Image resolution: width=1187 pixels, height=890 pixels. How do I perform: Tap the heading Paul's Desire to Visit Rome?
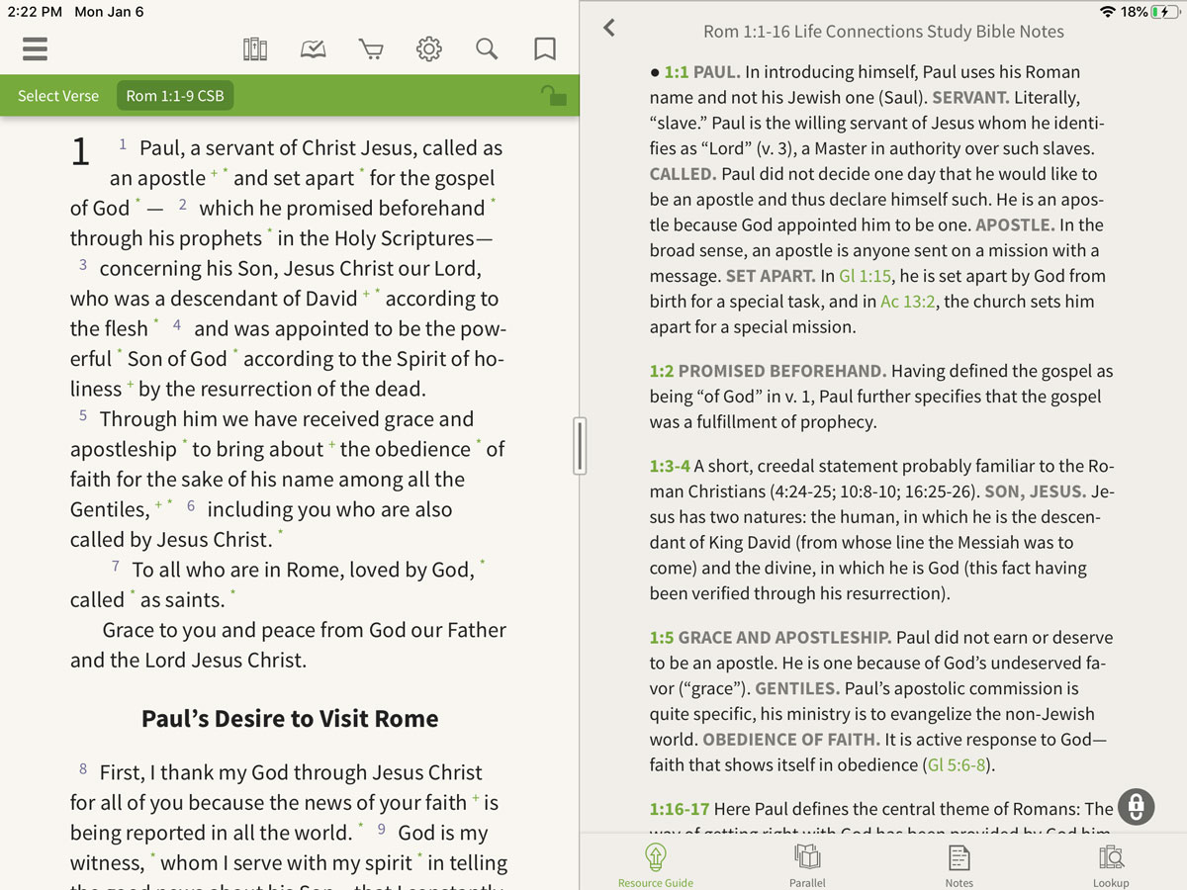pos(290,718)
